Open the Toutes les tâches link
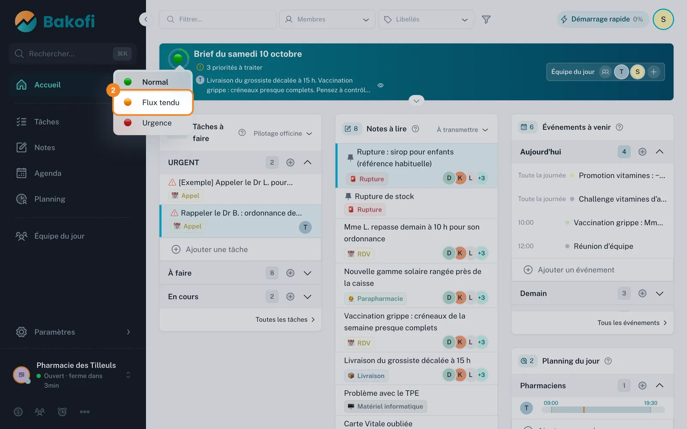The width and height of the screenshot is (687, 429). (285, 320)
